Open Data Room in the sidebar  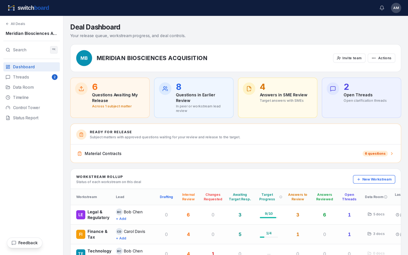click(x=31, y=87)
